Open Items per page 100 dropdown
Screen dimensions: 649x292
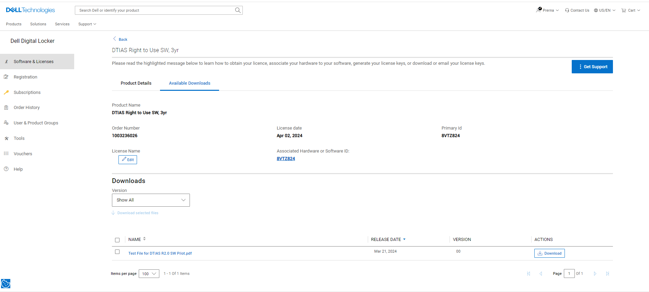149,273
